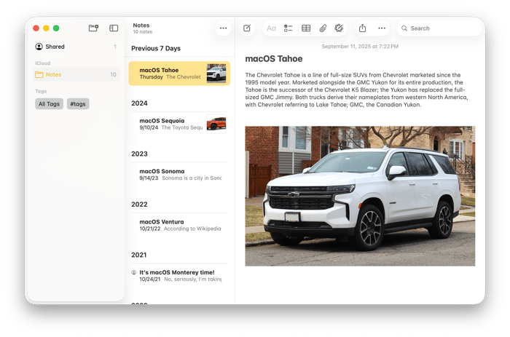Click the 2024 section header
This screenshot has width=510, height=337.
click(140, 103)
